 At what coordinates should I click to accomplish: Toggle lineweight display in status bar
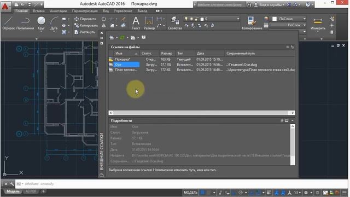tap(269, 193)
